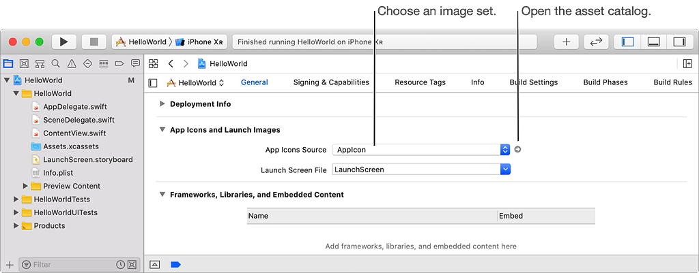Run the HelloWorld app with Play button
The height and width of the screenshot is (273, 699).
point(63,42)
